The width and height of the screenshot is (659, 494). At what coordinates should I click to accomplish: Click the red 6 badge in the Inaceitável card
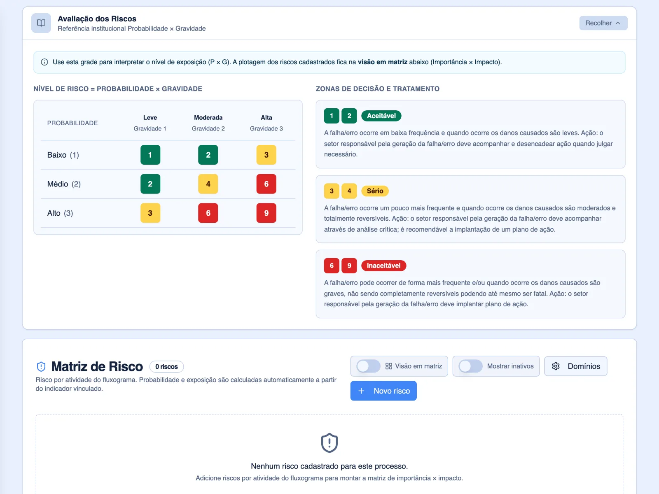332,266
